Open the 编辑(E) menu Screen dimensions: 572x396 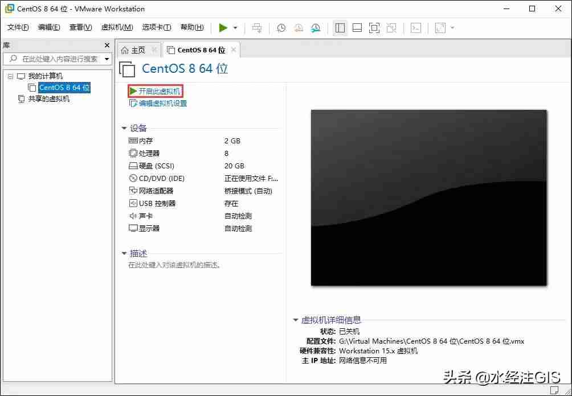coord(49,27)
